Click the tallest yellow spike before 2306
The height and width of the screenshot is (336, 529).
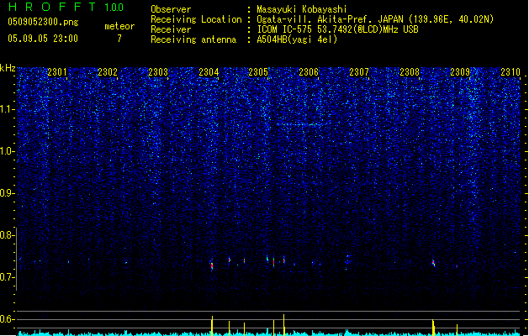coord(283,325)
